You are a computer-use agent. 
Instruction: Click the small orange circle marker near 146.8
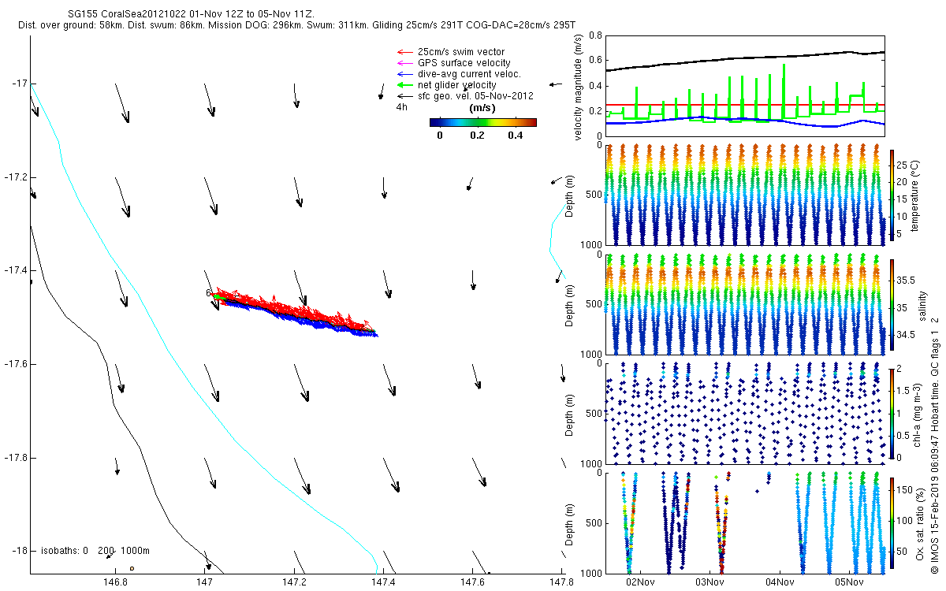132,568
